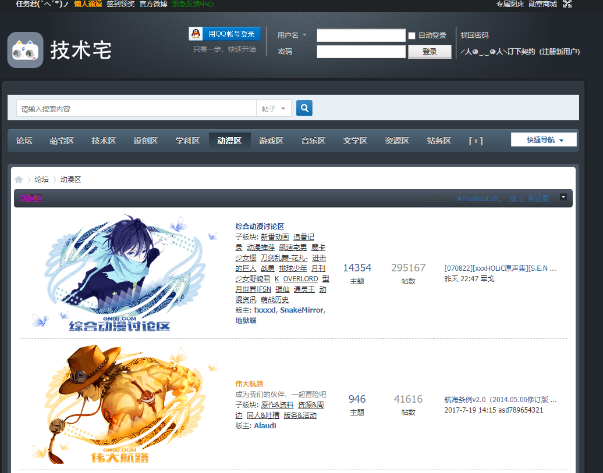Open the 学科区 navigation tab
This screenshot has width=603, height=473.
click(187, 141)
